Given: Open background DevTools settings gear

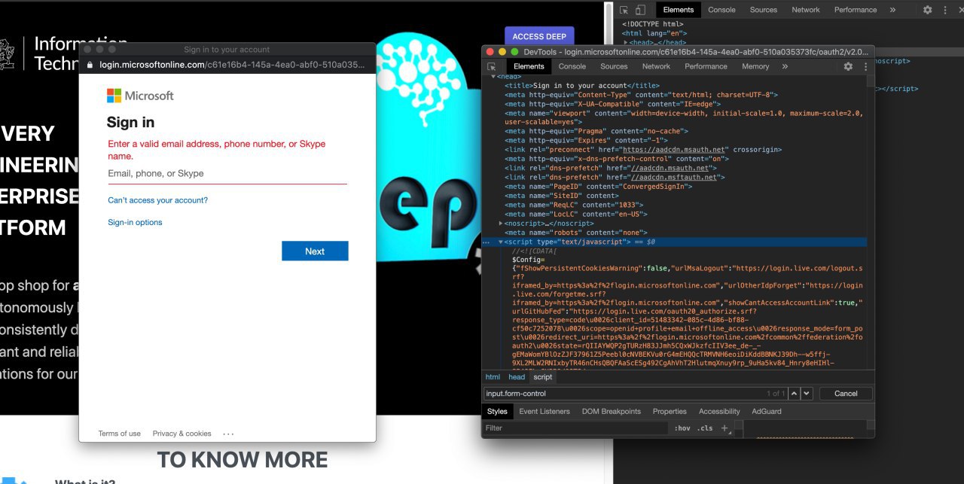Looking at the screenshot, I should click(x=928, y=10).
